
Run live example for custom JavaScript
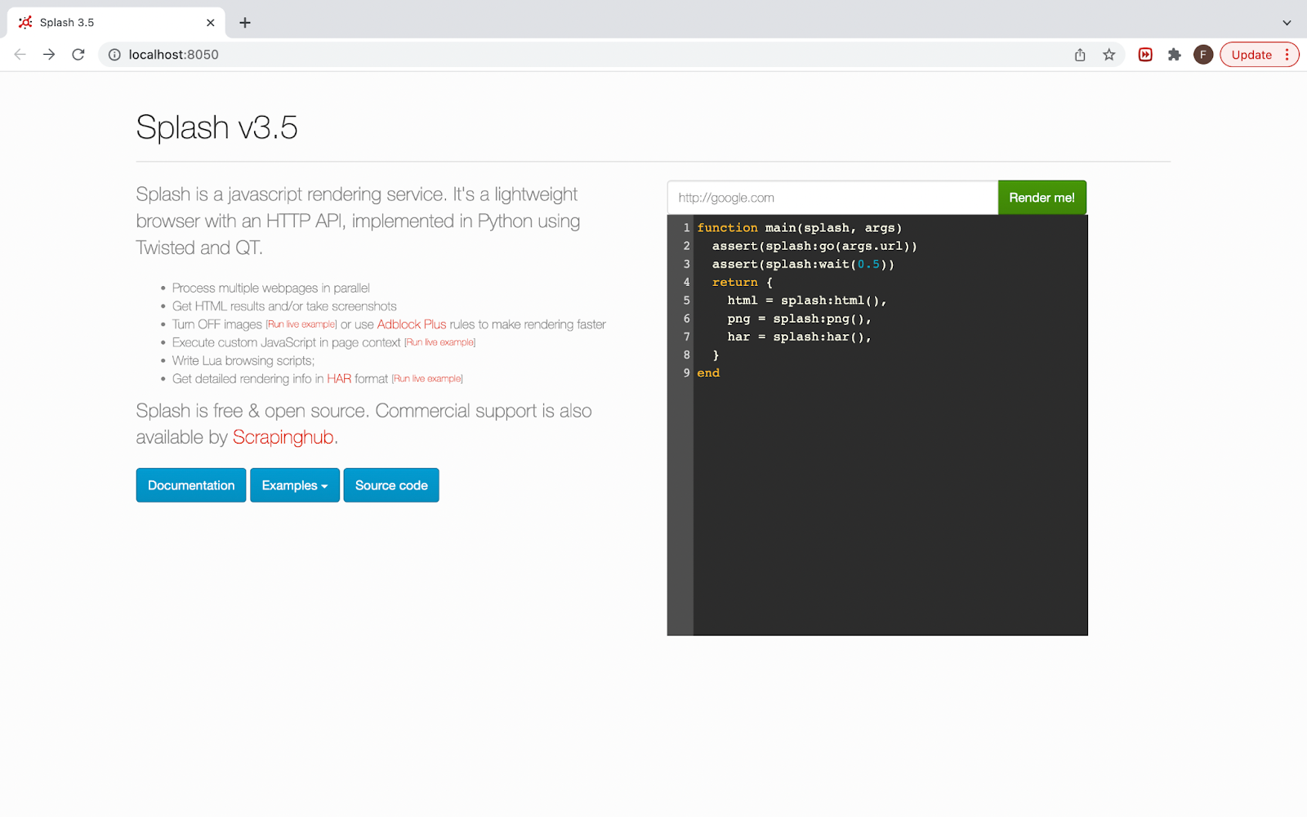point(439,342)
